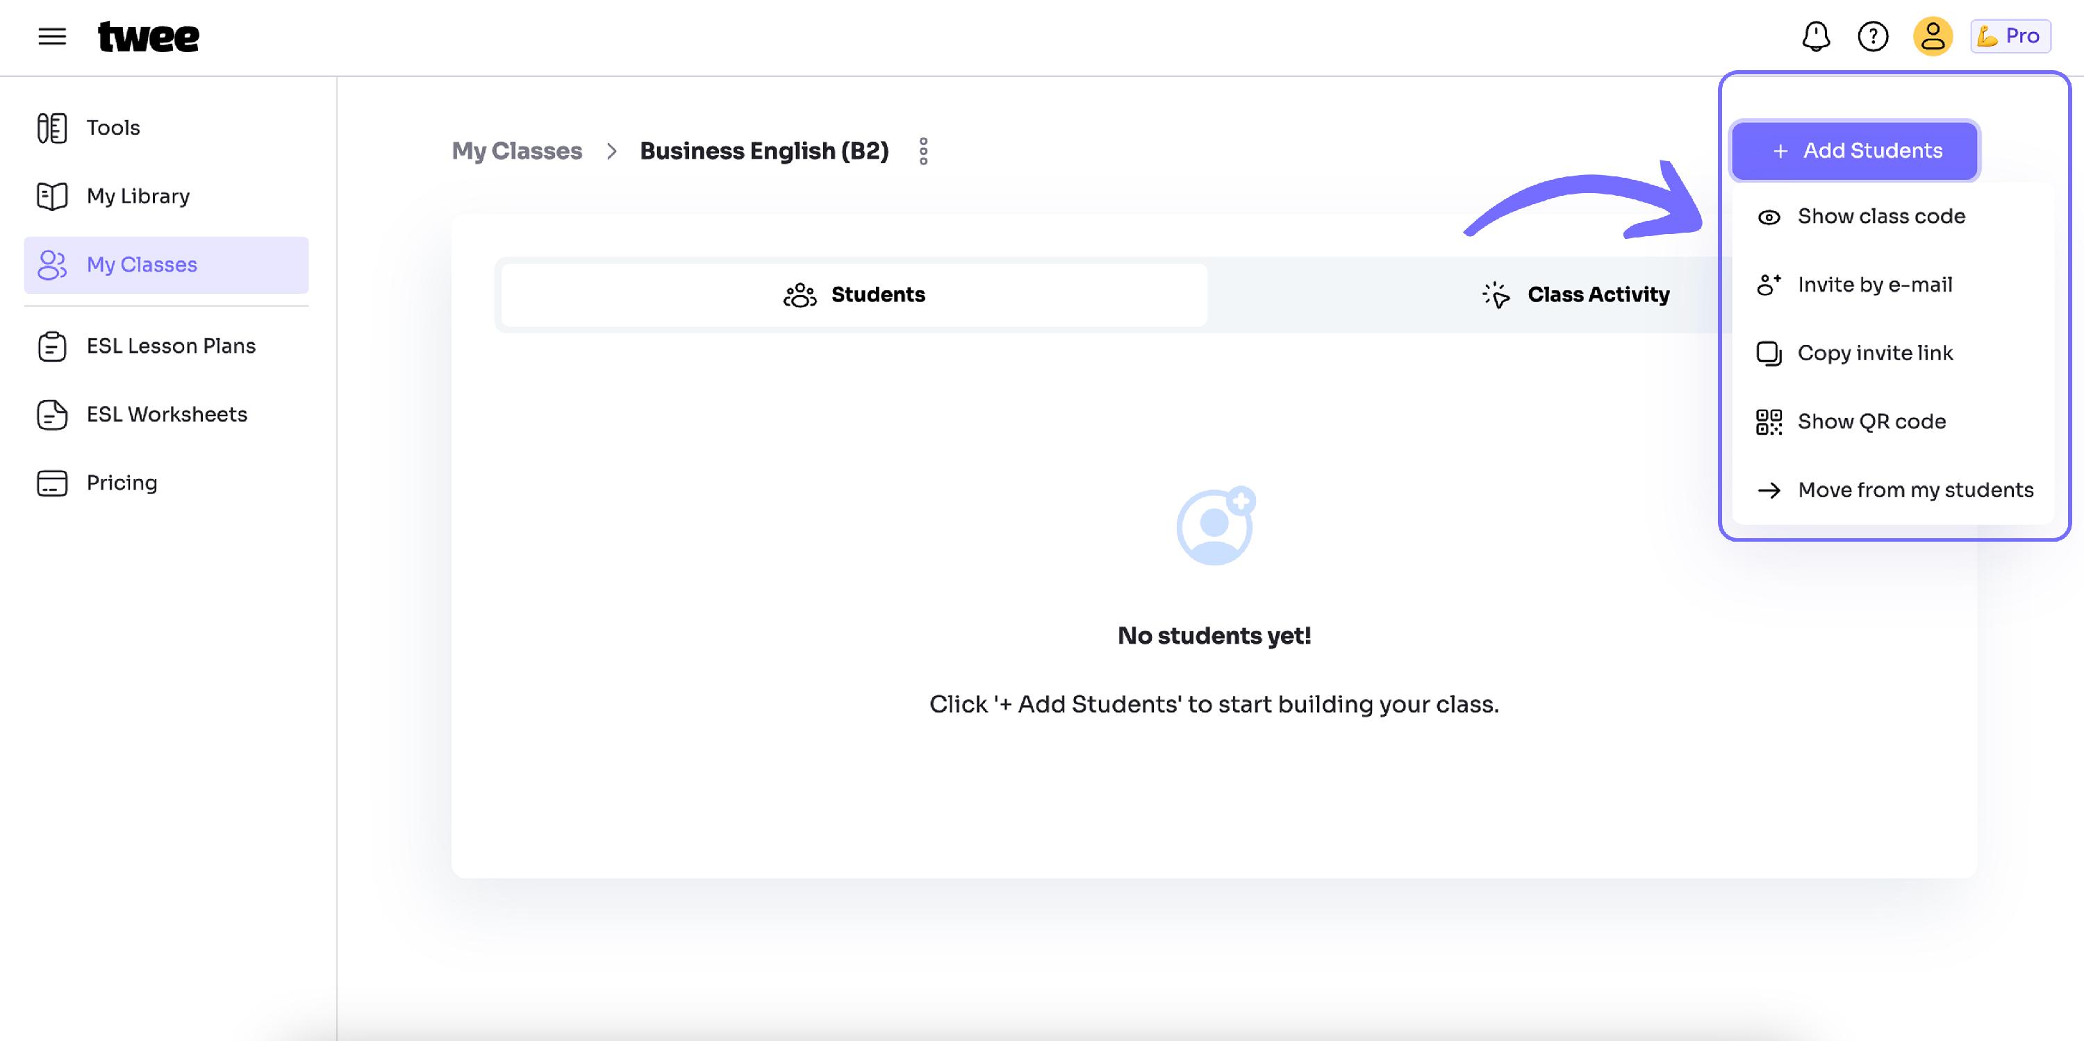The width and height of the screenshot is (2084, 1041).
Task: Open ESL Worksheets page
Action: [166, 414]
